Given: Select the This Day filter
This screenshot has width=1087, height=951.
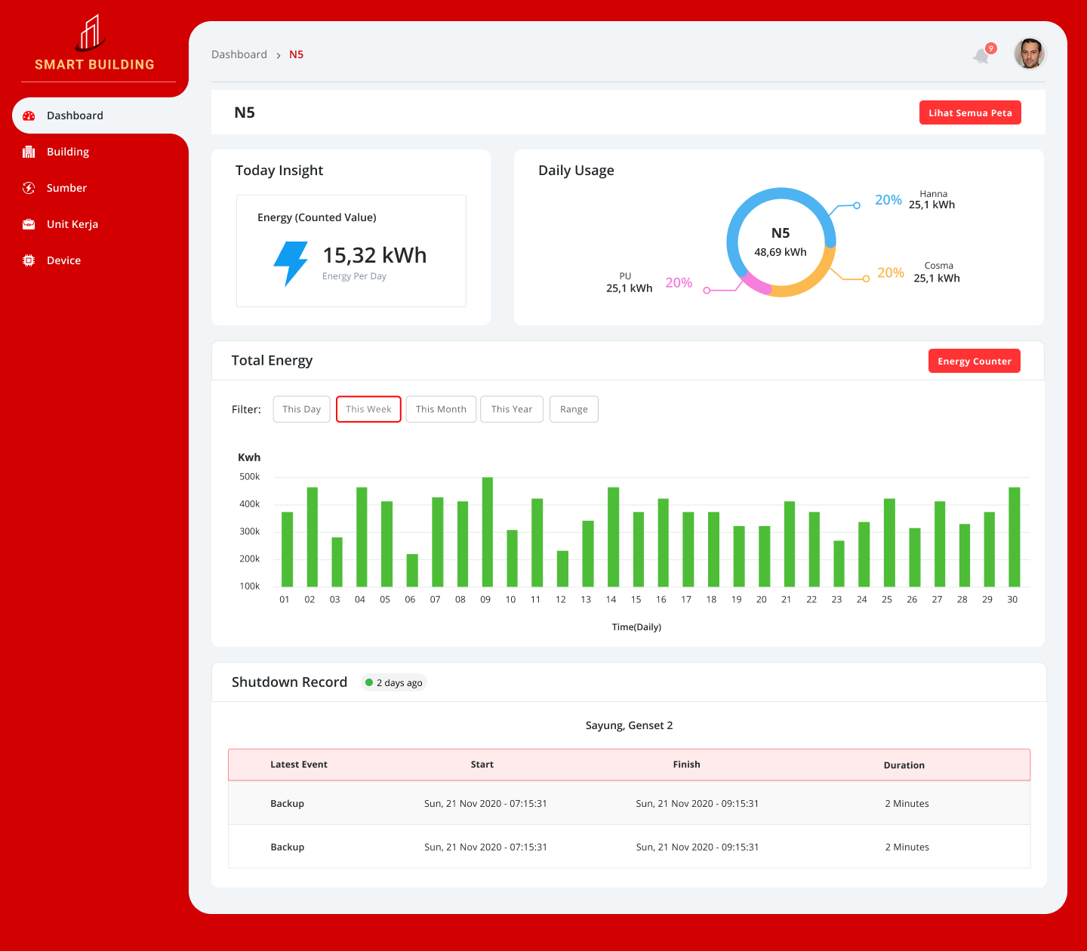Looking at the screenshot, I should 301,409.
